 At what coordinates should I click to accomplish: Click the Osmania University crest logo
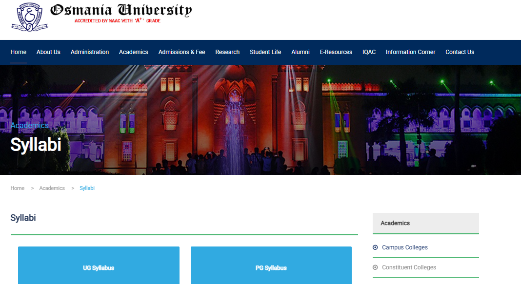tap(30, 17)
